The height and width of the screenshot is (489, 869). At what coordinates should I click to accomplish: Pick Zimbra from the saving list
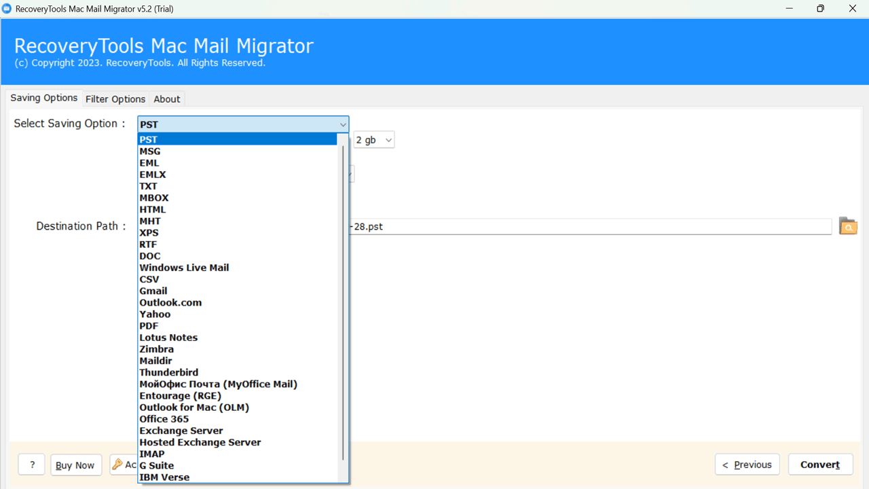[x=238, y=349]
